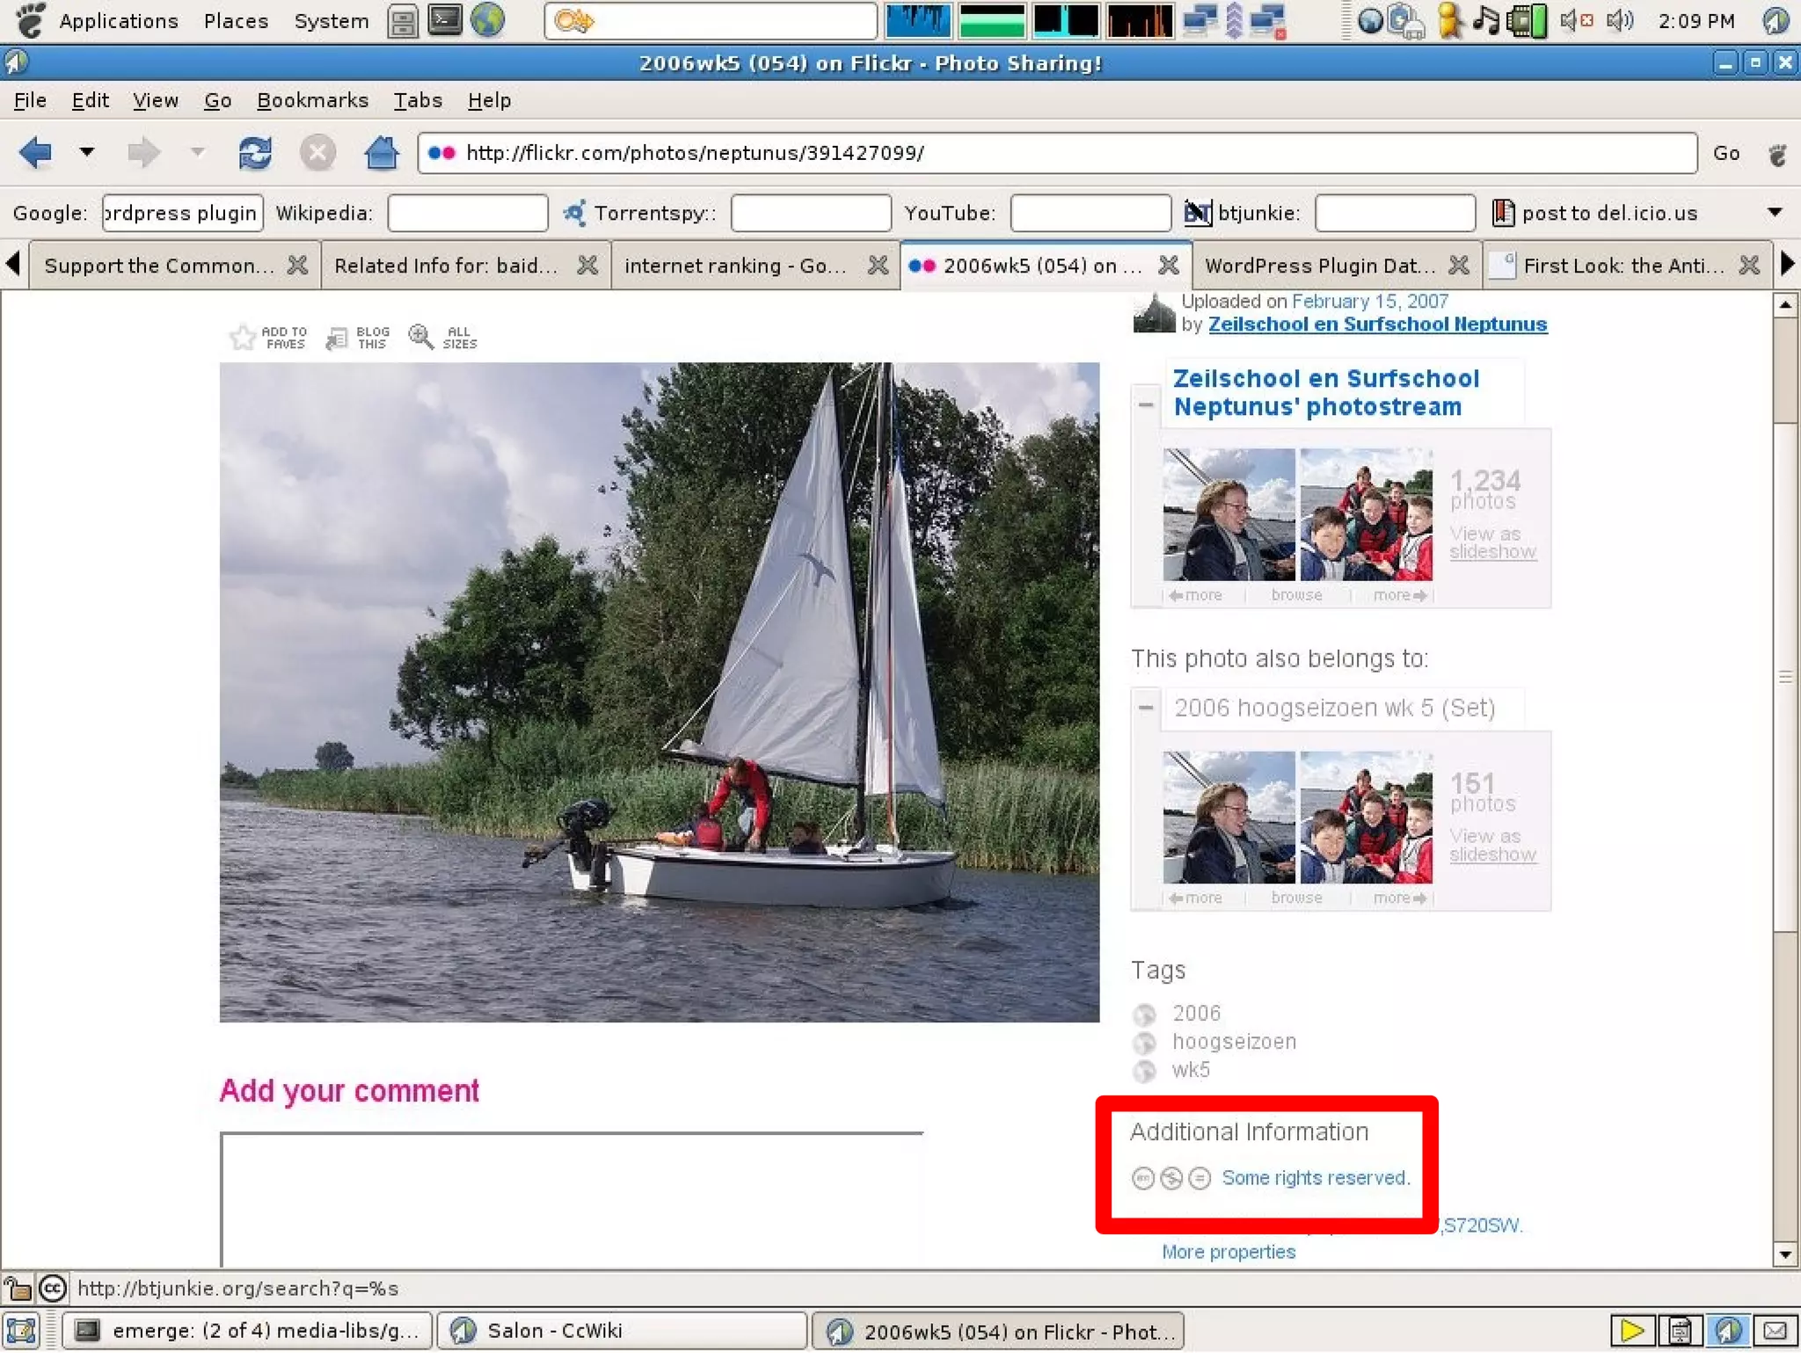Click the browser Back arrow button
The image size is (1801, 1353).
pyautogui.click(x=36, y=153)
